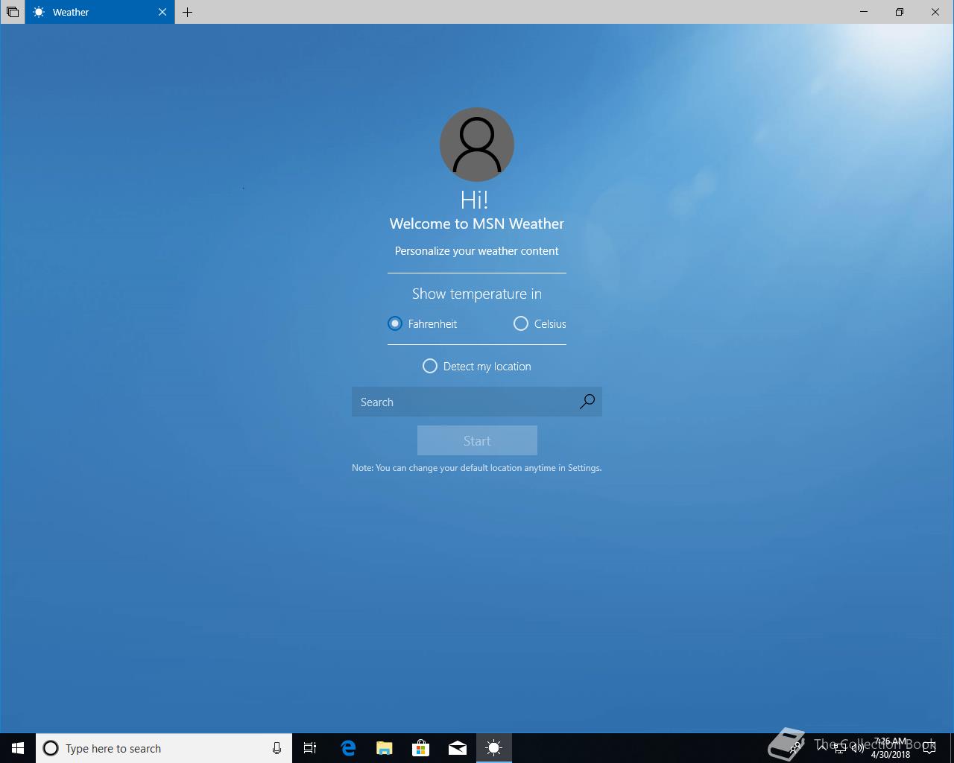Open the People icon in the system tray

[x=796, y=748]
